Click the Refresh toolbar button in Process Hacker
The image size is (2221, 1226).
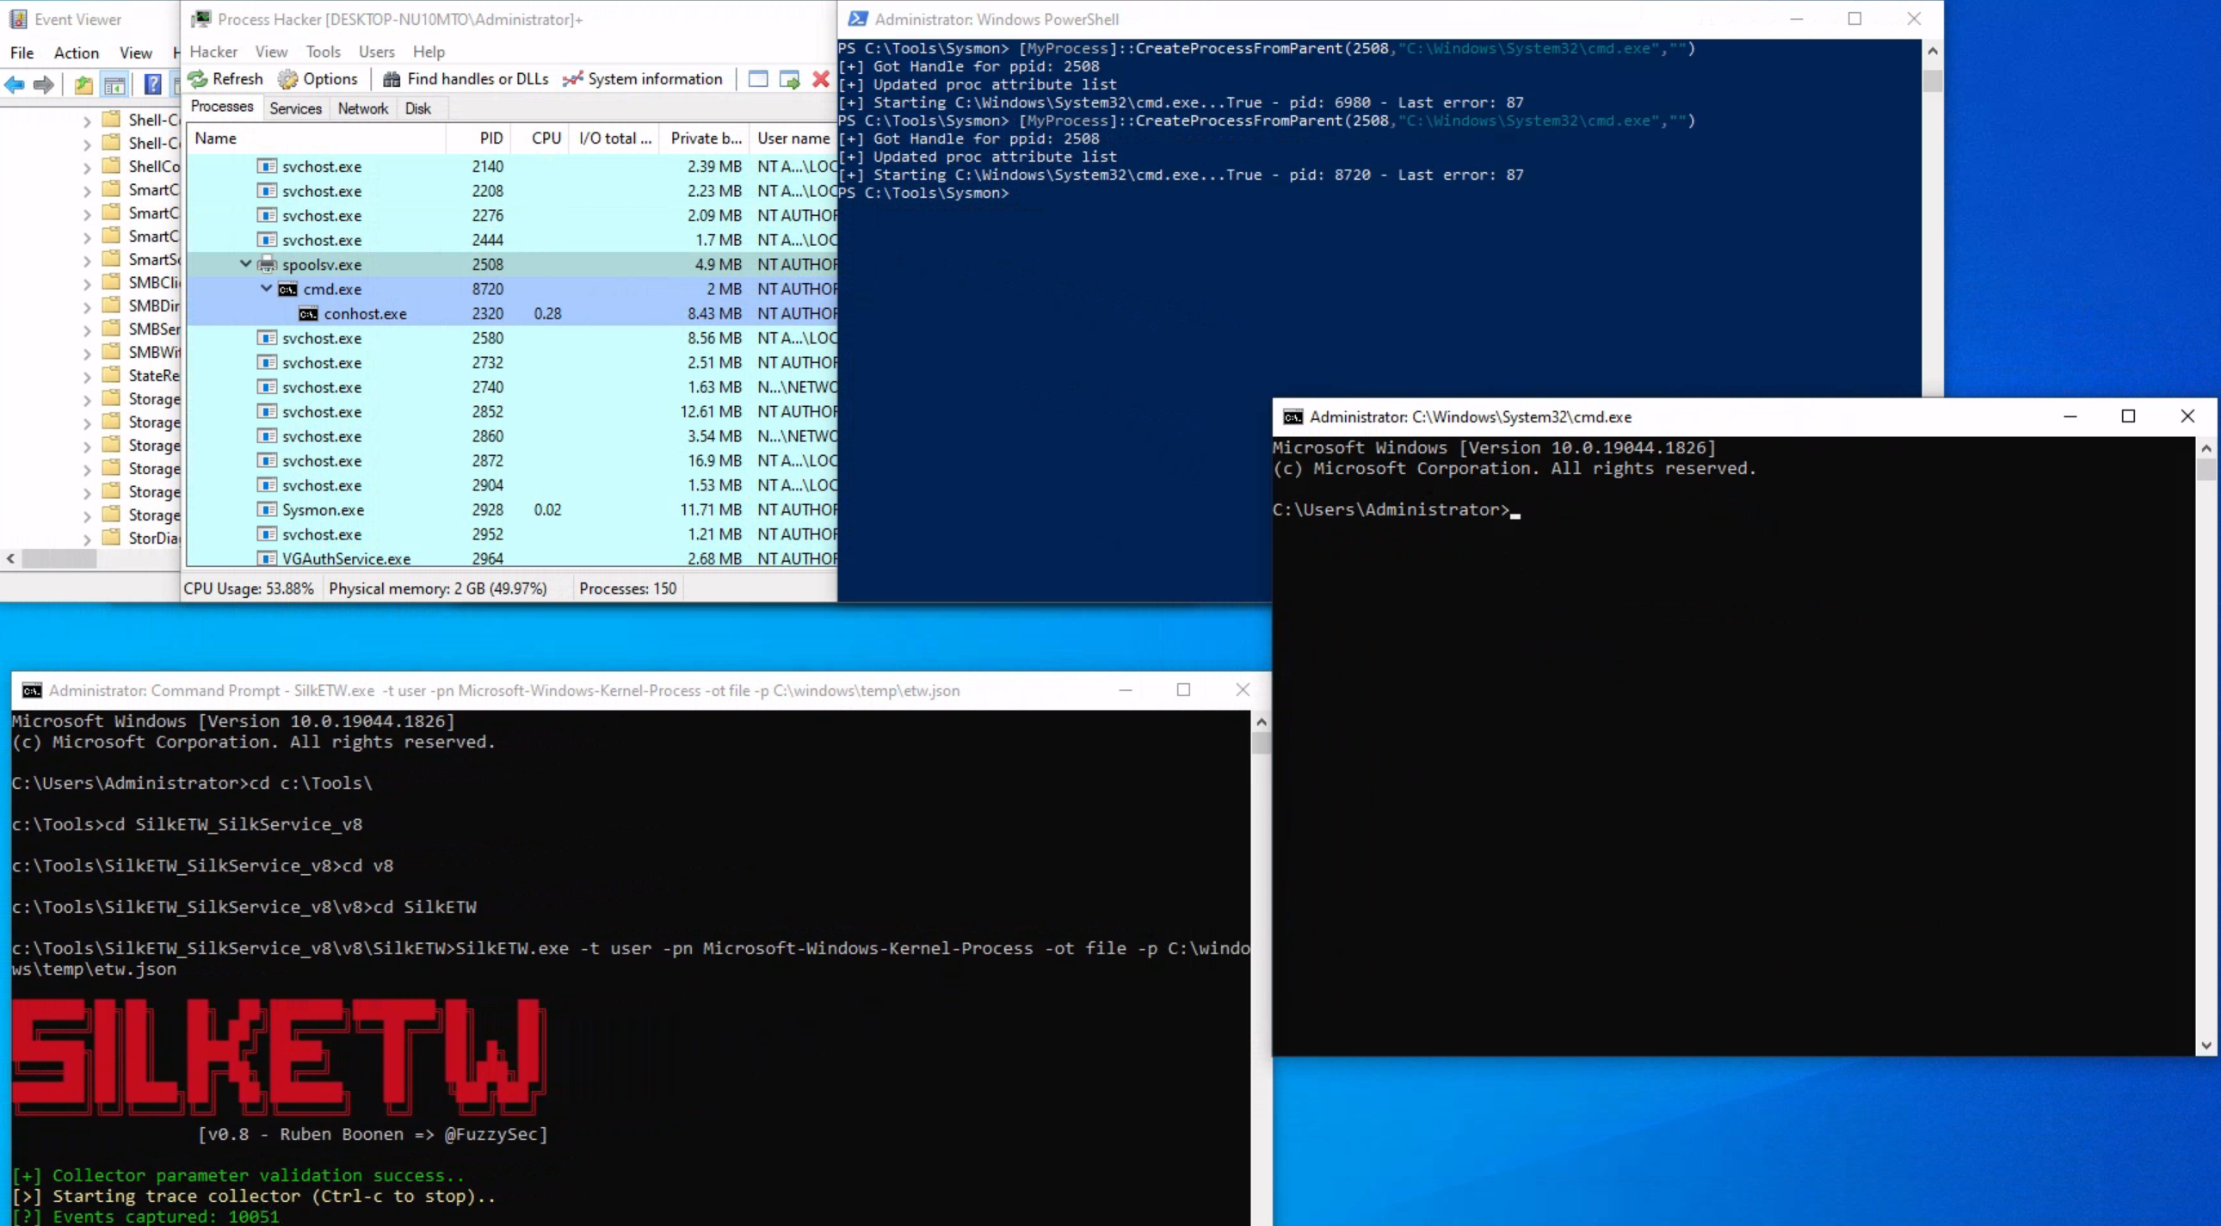(226, 79)
